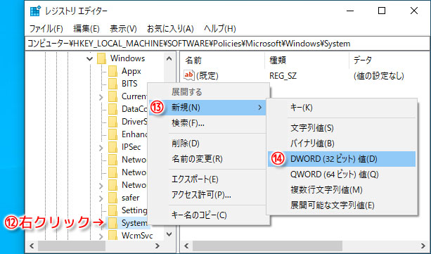431x254 pixels.
Task: Open the ファイル(F) menu
Action: (46, 29)
